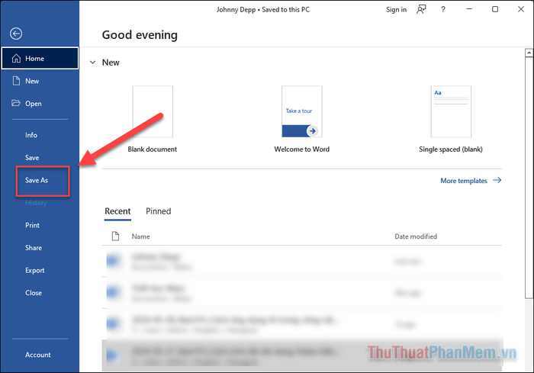Select the Recent tab
The width and height of the screenshot is (534, 373).
117,211
